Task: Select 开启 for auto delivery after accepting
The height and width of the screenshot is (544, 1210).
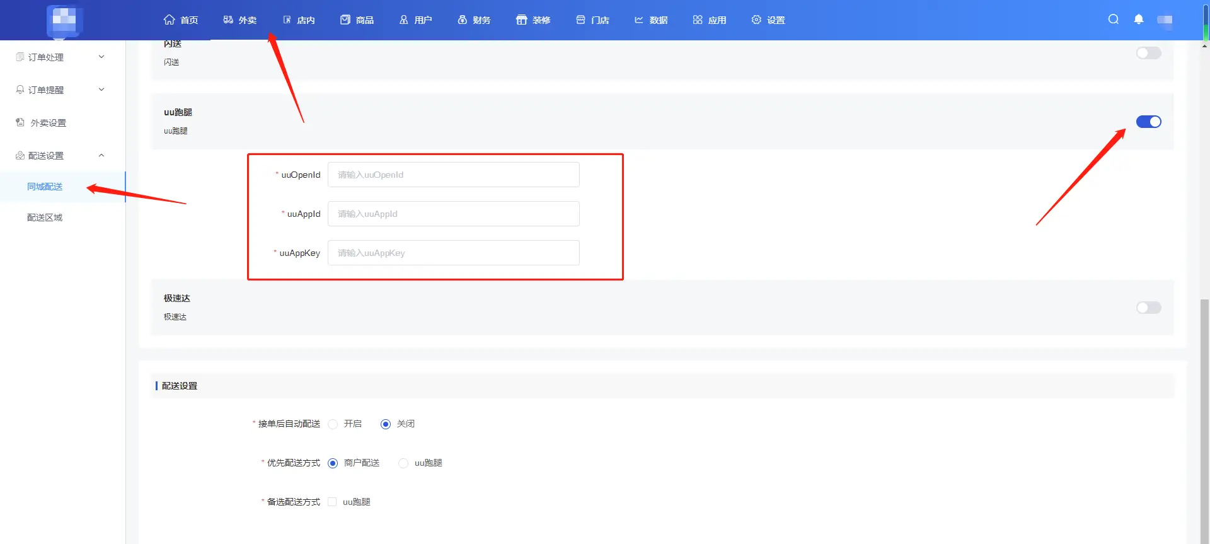Action: pyautogui.click(x=333, y=424)
